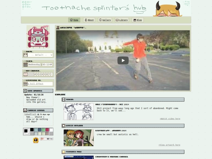The image size is (212, 159).
Task: Follow the View artwork here link
Action: (170, 145)
